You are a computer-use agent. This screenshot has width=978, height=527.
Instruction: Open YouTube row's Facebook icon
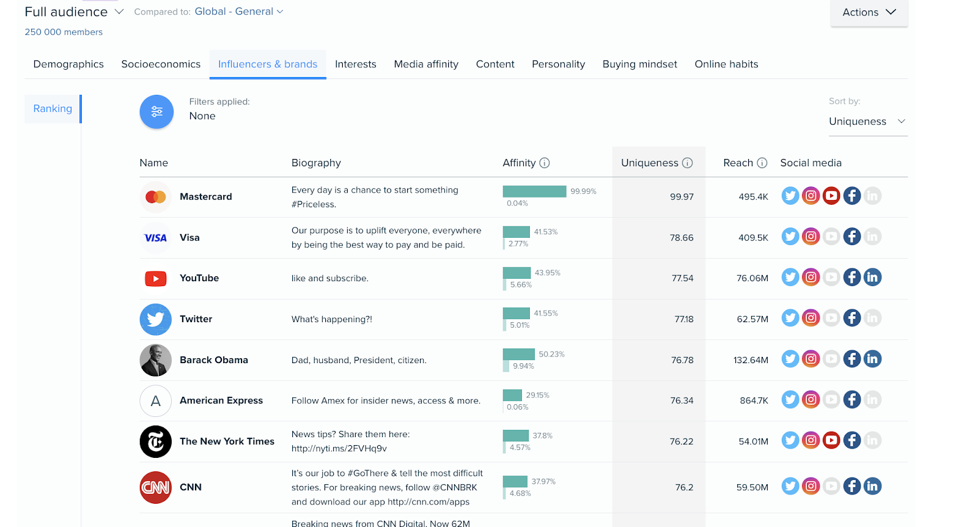[x=852, y=278]
